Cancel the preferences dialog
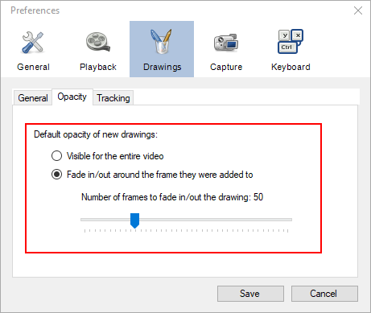Image resolution: width=371 pixels, height=313 pixels. [x=324, y=294]
